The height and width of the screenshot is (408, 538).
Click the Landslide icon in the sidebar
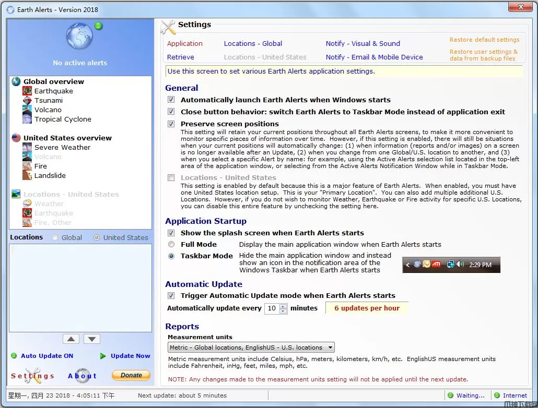click(x=27, y=175)
